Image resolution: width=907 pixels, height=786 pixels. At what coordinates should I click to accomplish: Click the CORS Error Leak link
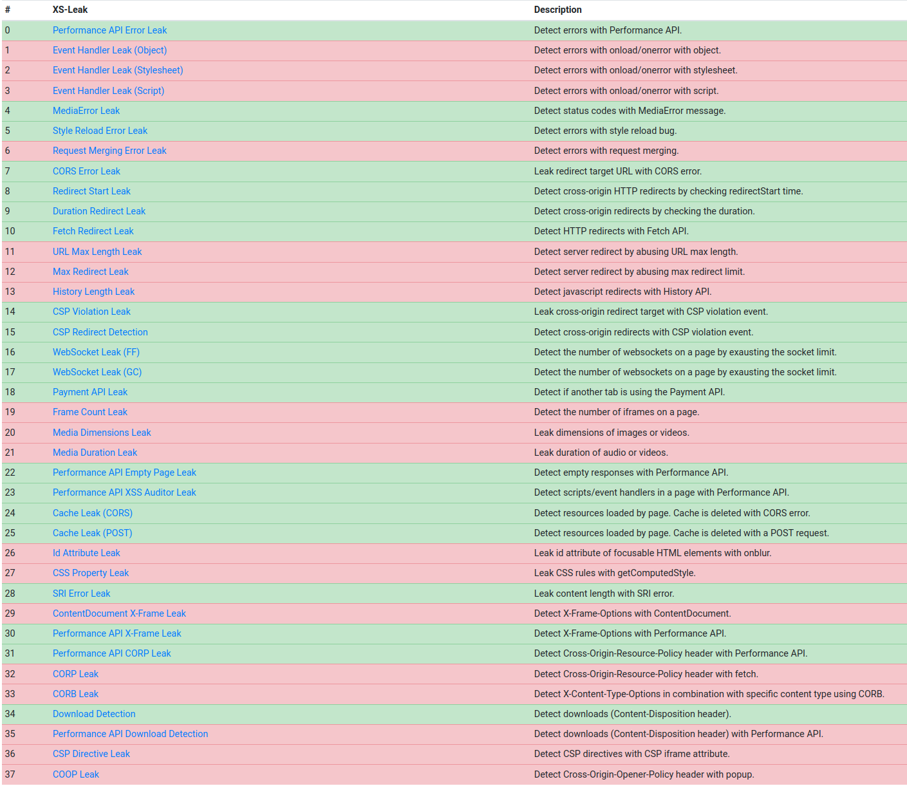click(86, 171)
